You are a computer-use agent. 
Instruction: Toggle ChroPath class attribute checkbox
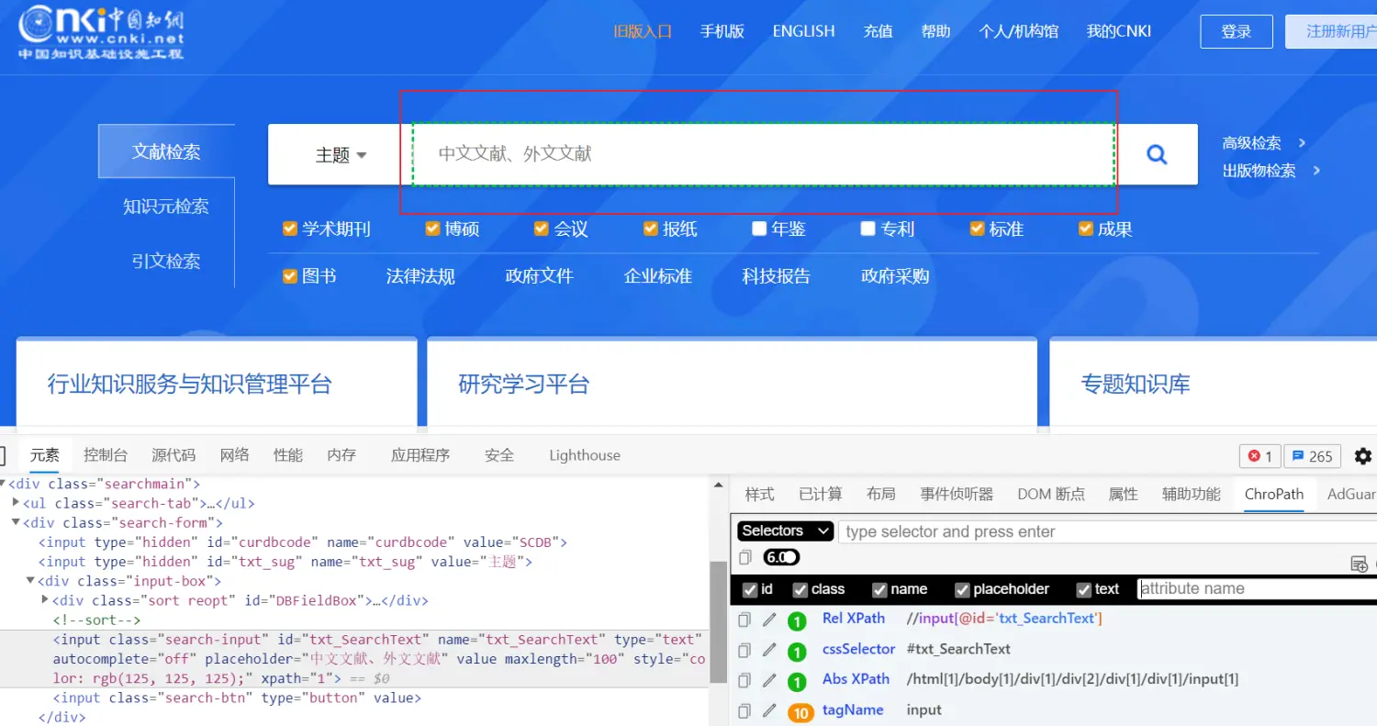[800, 589]
